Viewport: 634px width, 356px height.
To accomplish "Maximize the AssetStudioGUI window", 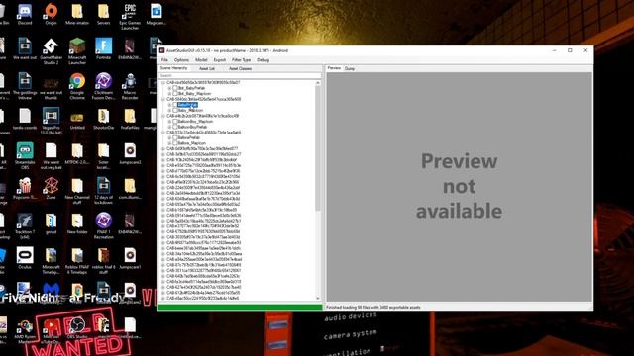I will coord(570,50).
